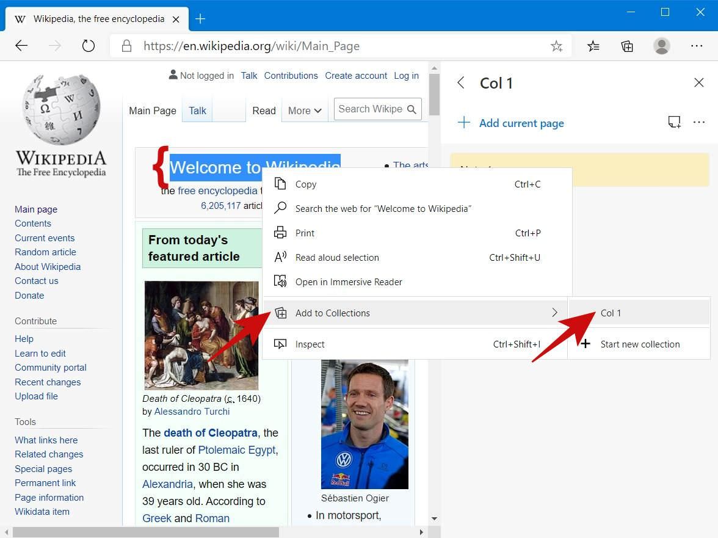Open About Wikipedia
Image resolution: width=718 pixels, height=538 pixels.
48,267
